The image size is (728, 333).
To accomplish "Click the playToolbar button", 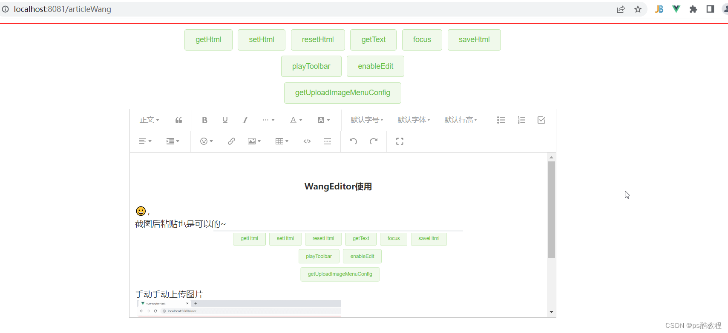I will [x=311, y=66].
